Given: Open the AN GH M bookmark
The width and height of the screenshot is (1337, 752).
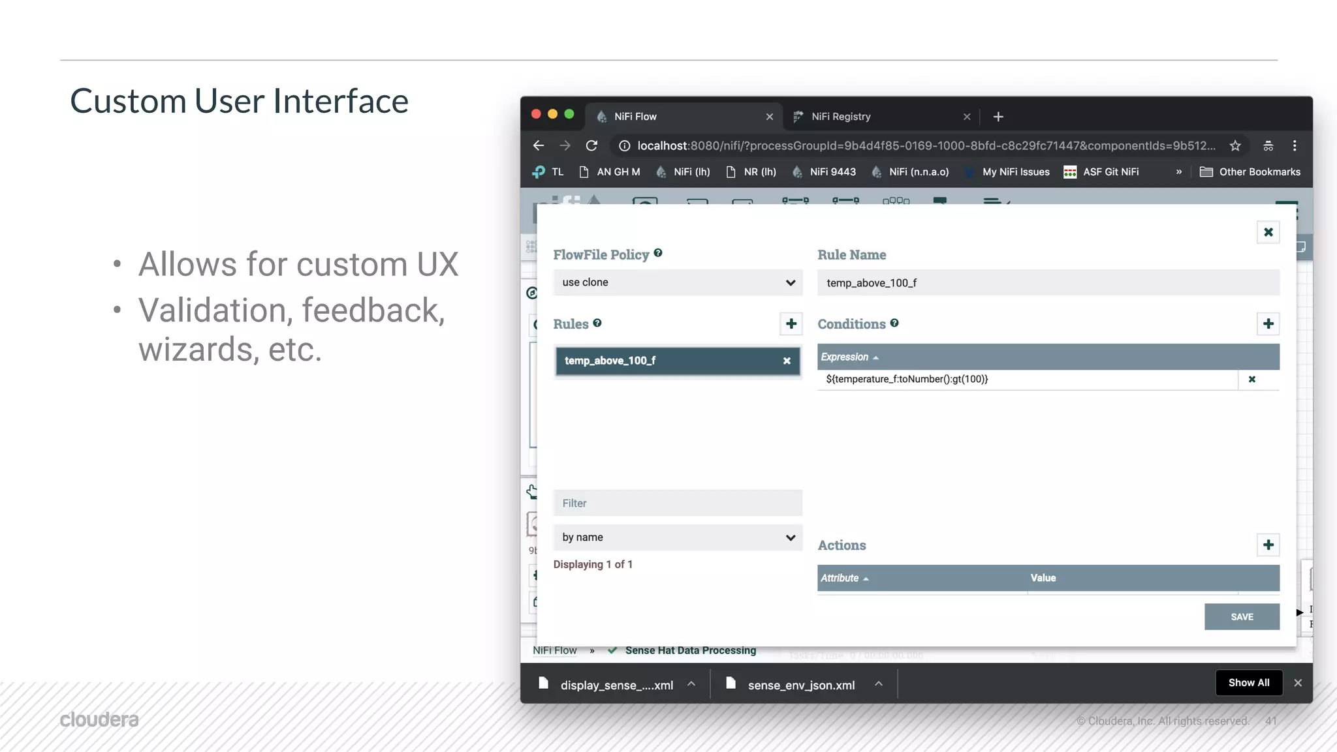Looking at the screenshot, I should [610, 172].
